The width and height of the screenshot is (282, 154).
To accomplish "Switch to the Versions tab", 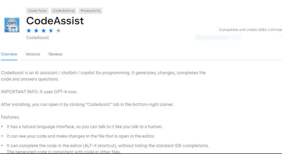I will click(x=33, y=54).
